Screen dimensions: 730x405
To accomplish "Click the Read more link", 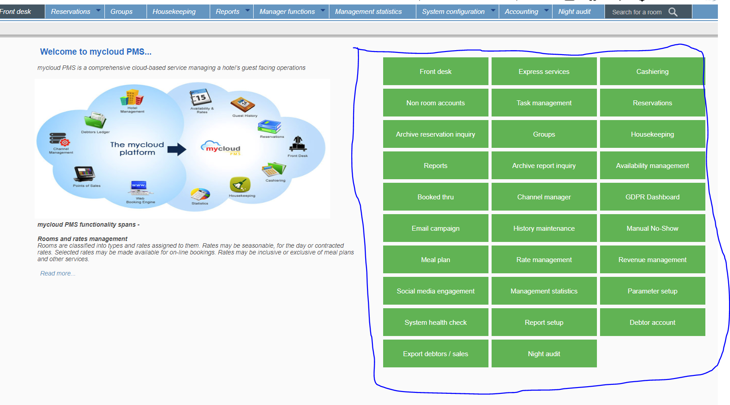I will 57,273.
